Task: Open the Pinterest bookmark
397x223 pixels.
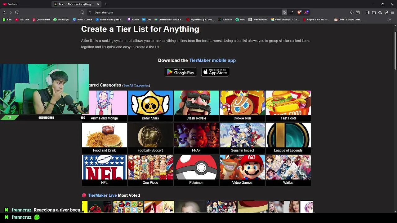Action: click(x=41, y=20)
